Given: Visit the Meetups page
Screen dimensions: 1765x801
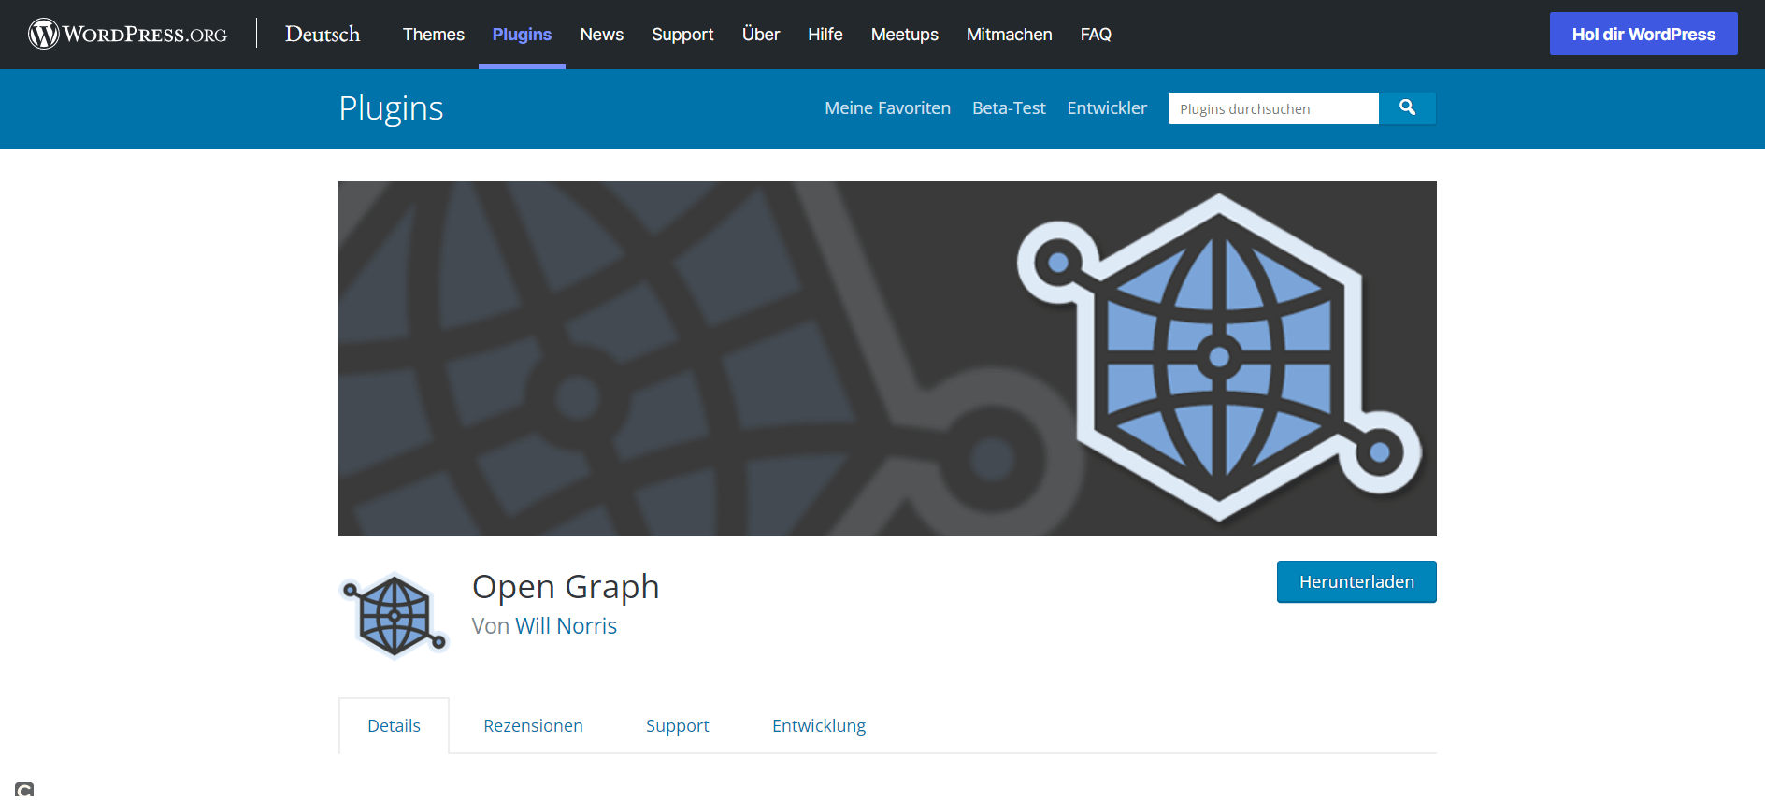Looking at the screenshot, I should pos(904,35).
